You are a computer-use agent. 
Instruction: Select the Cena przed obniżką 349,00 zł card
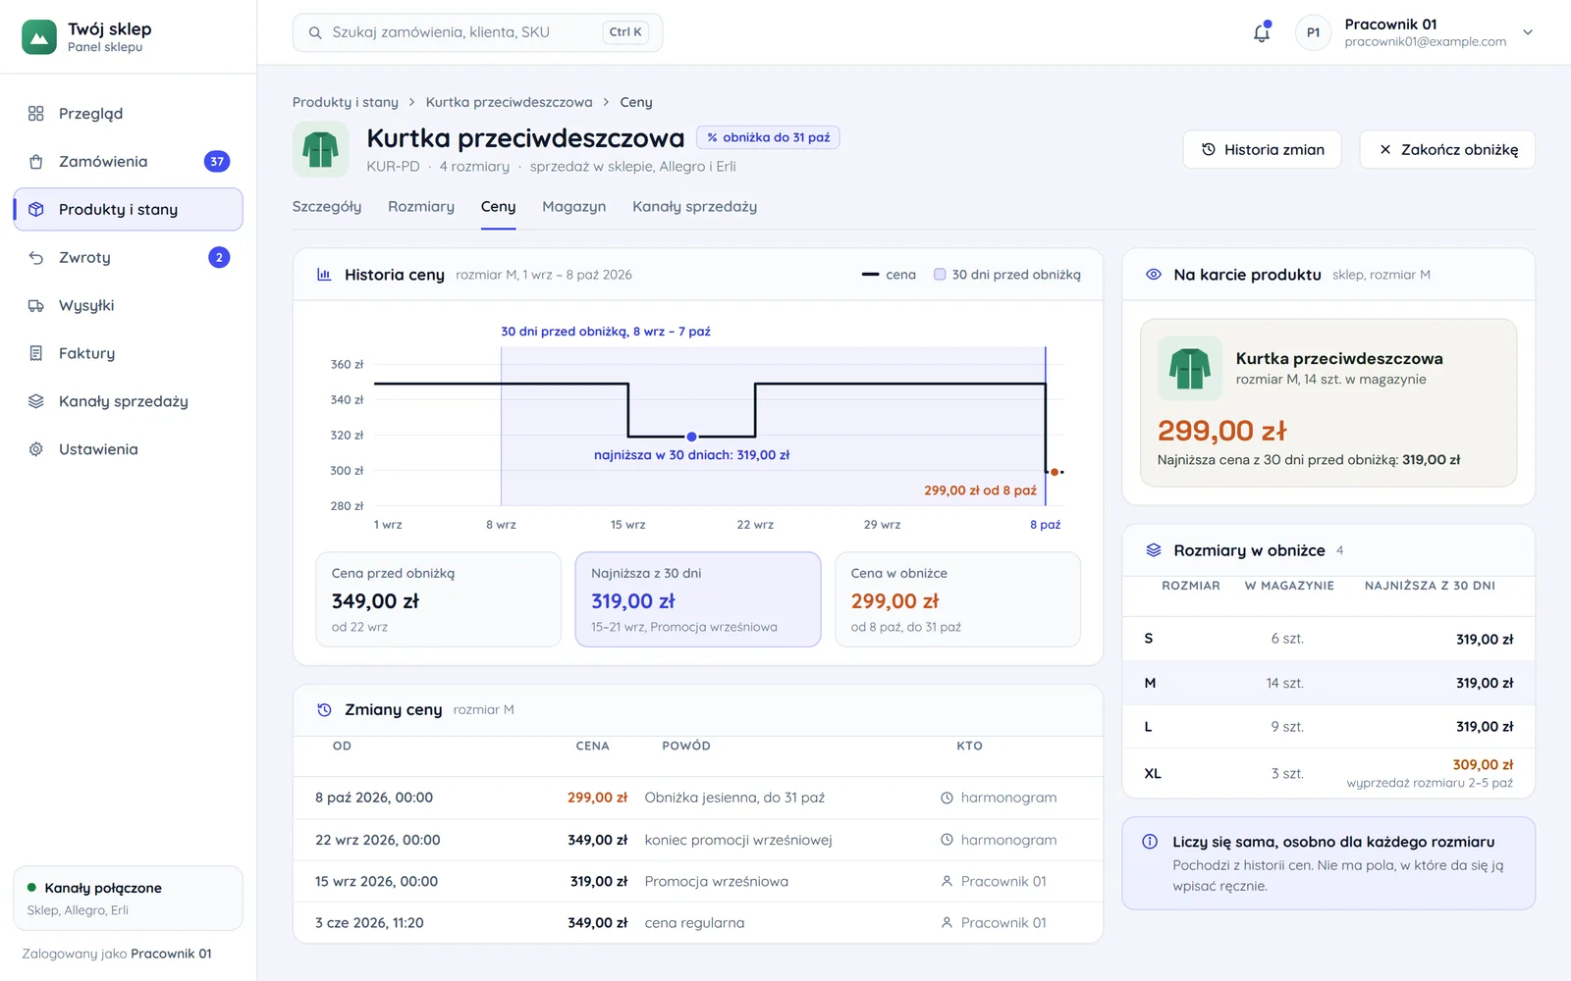(438, 599)
